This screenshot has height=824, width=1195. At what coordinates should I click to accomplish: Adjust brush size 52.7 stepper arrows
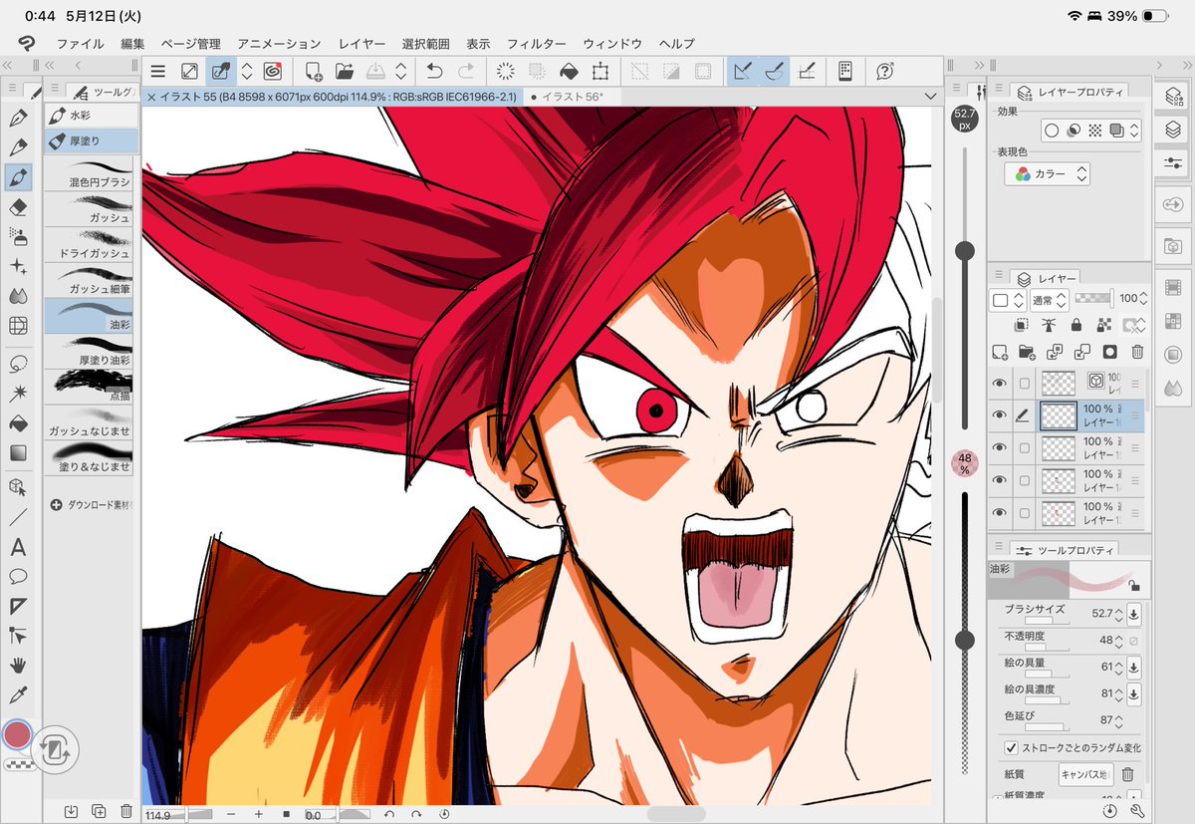tap(1118, 615)
